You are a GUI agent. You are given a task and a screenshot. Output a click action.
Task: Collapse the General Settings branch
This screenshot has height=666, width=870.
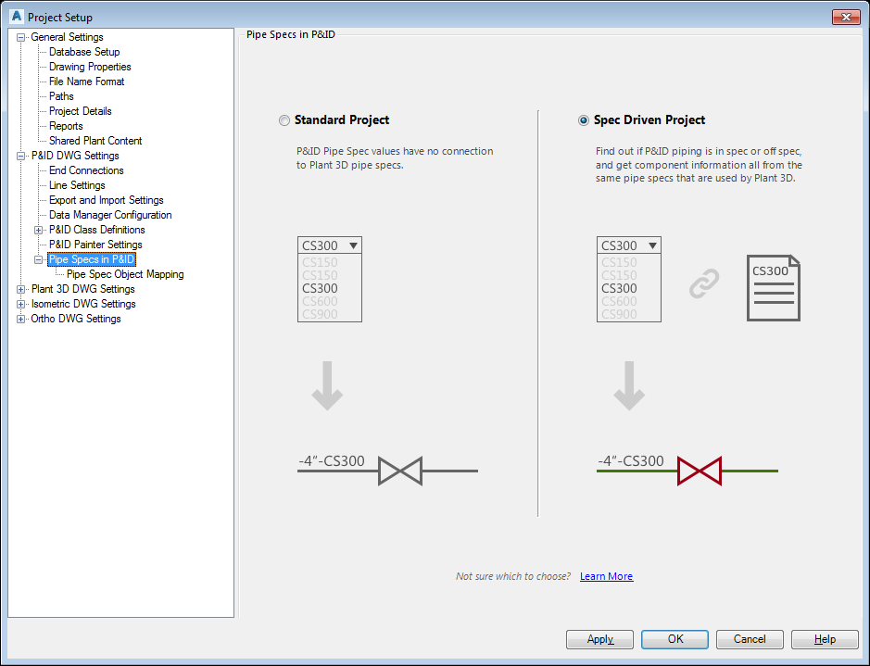[x=20, y=36]
